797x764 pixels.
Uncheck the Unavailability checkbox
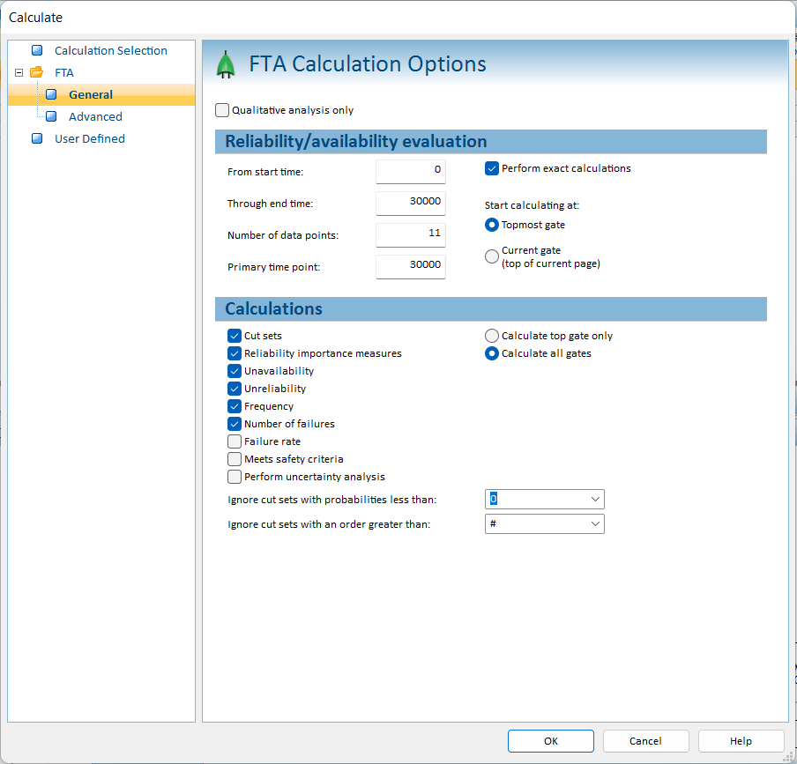click(235, 371)
